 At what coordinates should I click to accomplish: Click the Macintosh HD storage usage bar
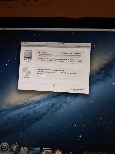[60, 56]
